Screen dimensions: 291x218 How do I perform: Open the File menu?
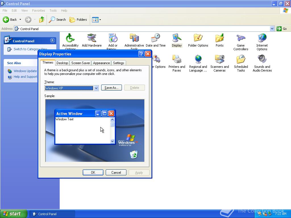(5, 11)
